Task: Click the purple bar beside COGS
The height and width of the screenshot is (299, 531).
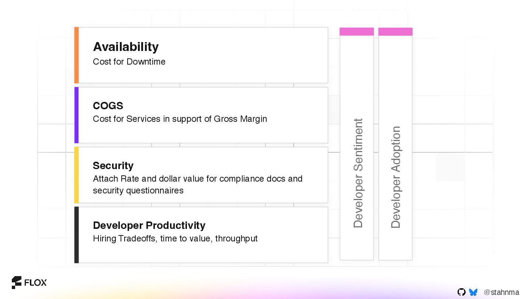Action: [x=76, y=115]
